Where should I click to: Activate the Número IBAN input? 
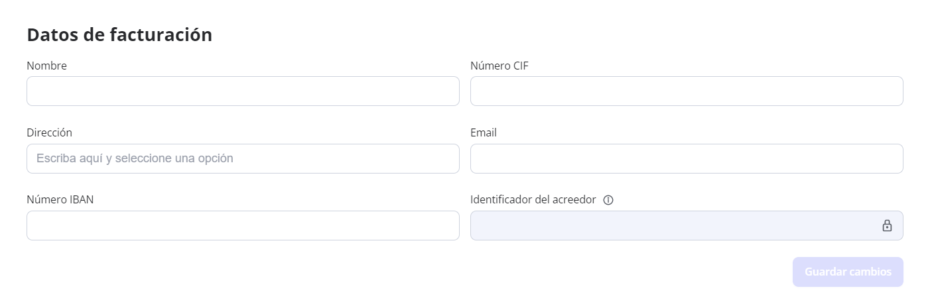tap(243, 226)
